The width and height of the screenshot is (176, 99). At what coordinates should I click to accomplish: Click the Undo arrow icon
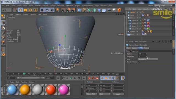coord(4,10)
